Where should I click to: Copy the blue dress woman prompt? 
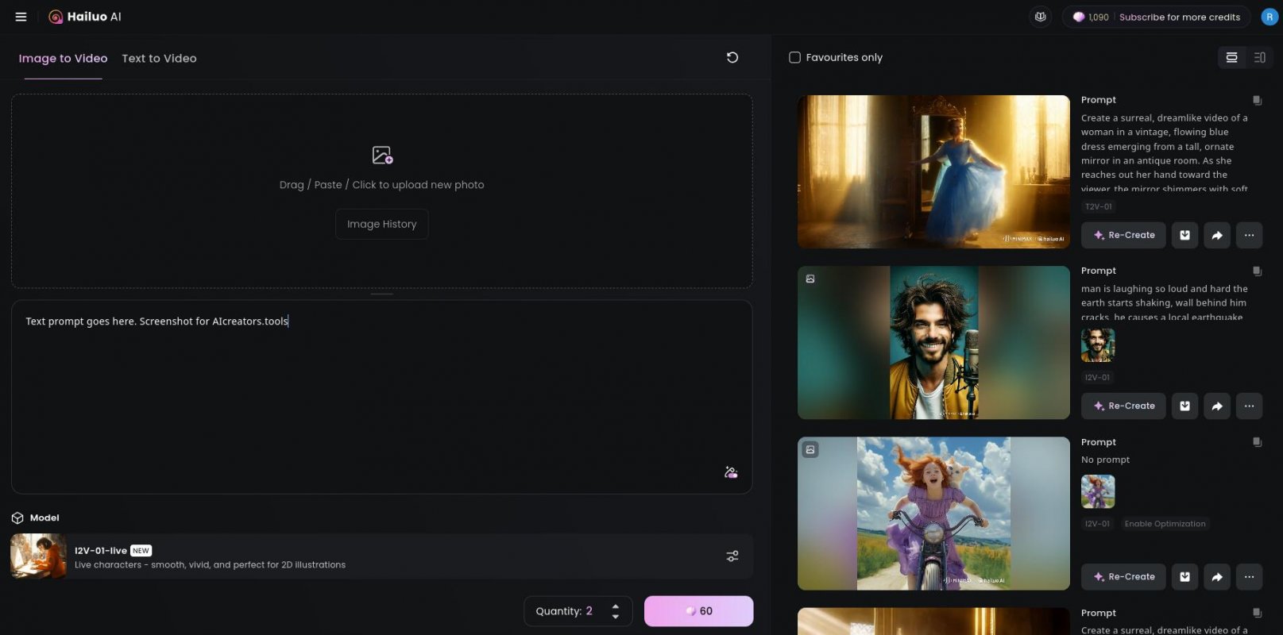tap(1257, 100)
